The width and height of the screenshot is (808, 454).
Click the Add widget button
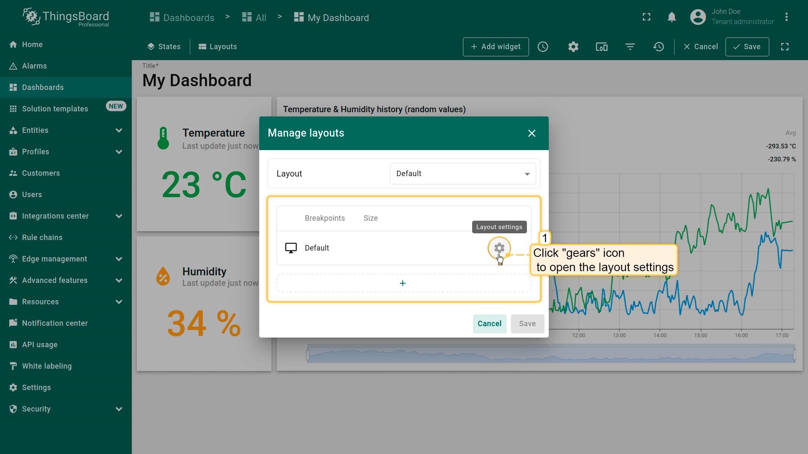(x=495, y=47)
